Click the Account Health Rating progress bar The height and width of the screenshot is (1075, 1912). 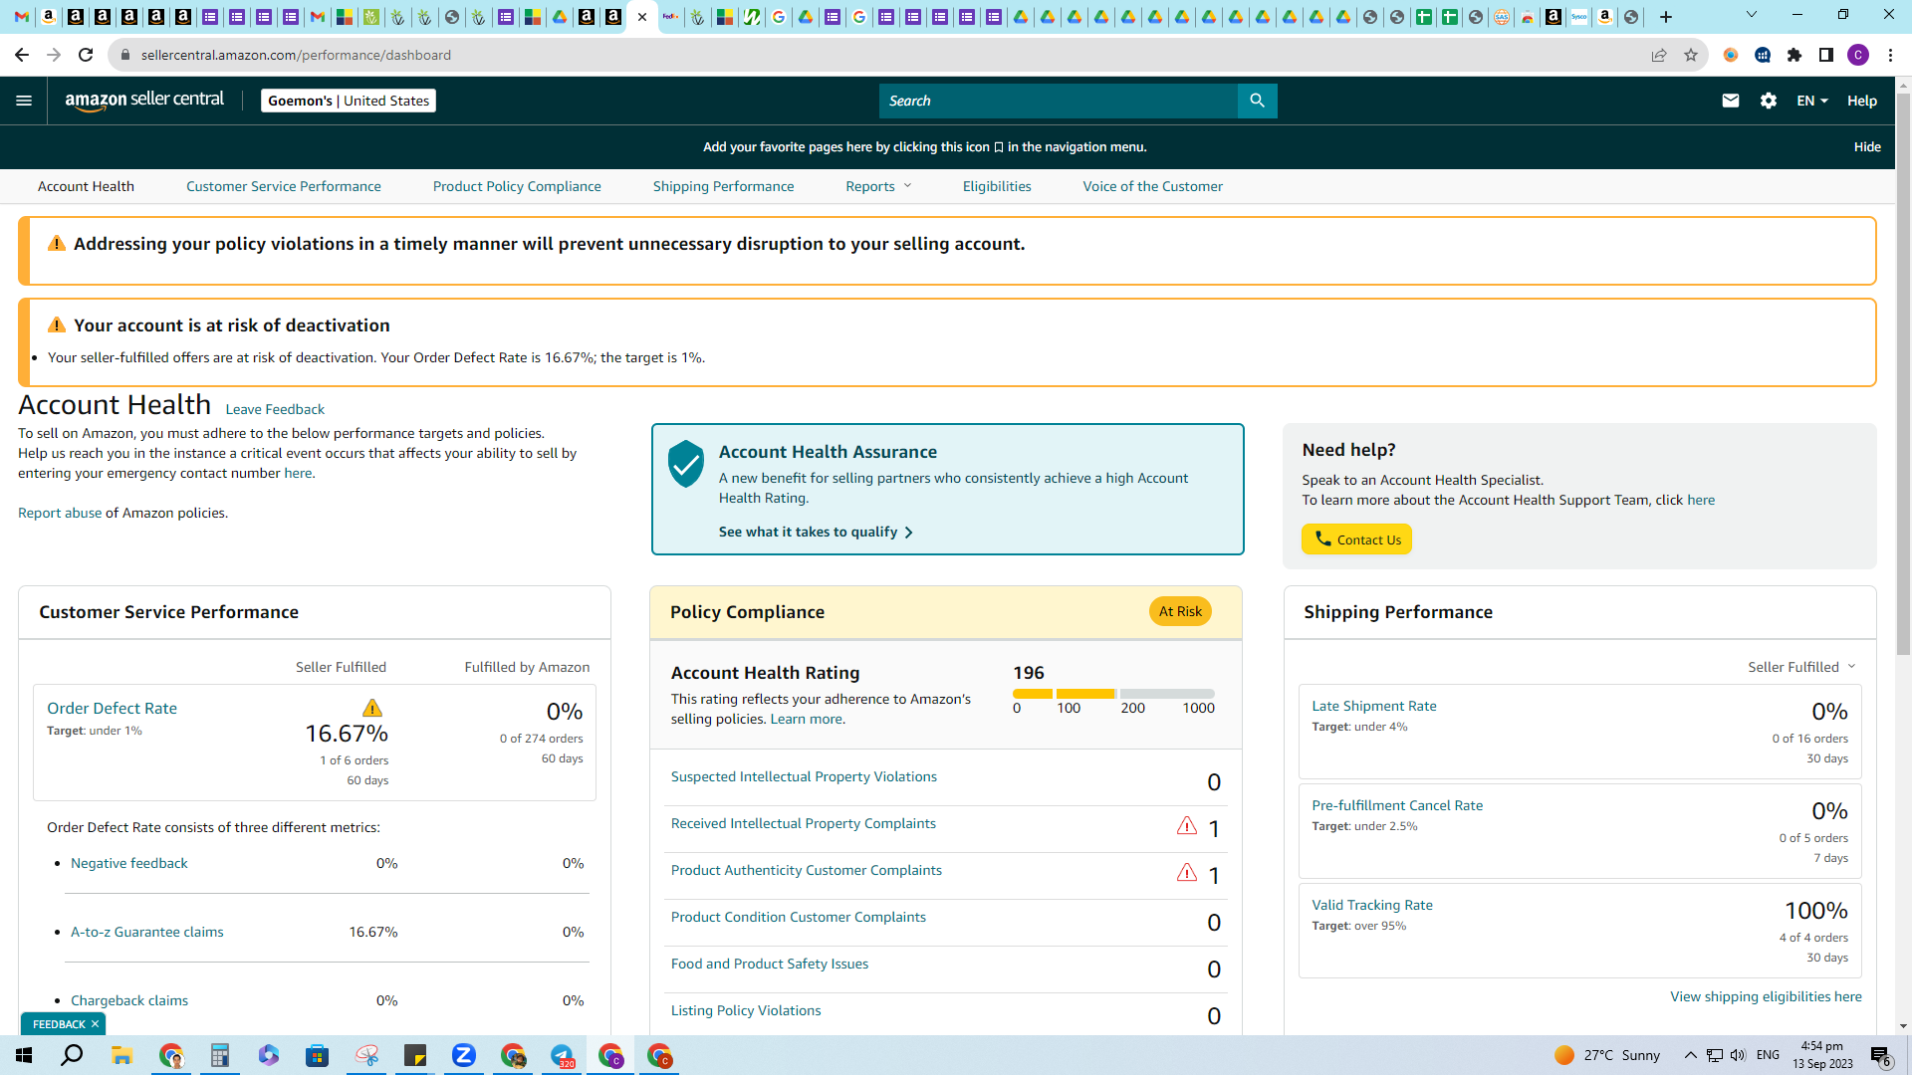coord(1113,694)
